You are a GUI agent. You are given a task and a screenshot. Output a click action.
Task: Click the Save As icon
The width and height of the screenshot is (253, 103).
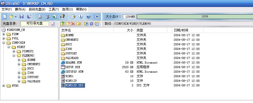point(29,17)
